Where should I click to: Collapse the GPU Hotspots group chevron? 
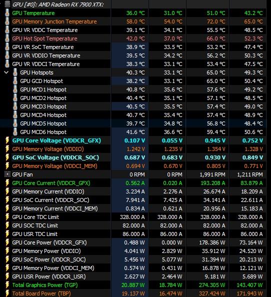(6, 72)
